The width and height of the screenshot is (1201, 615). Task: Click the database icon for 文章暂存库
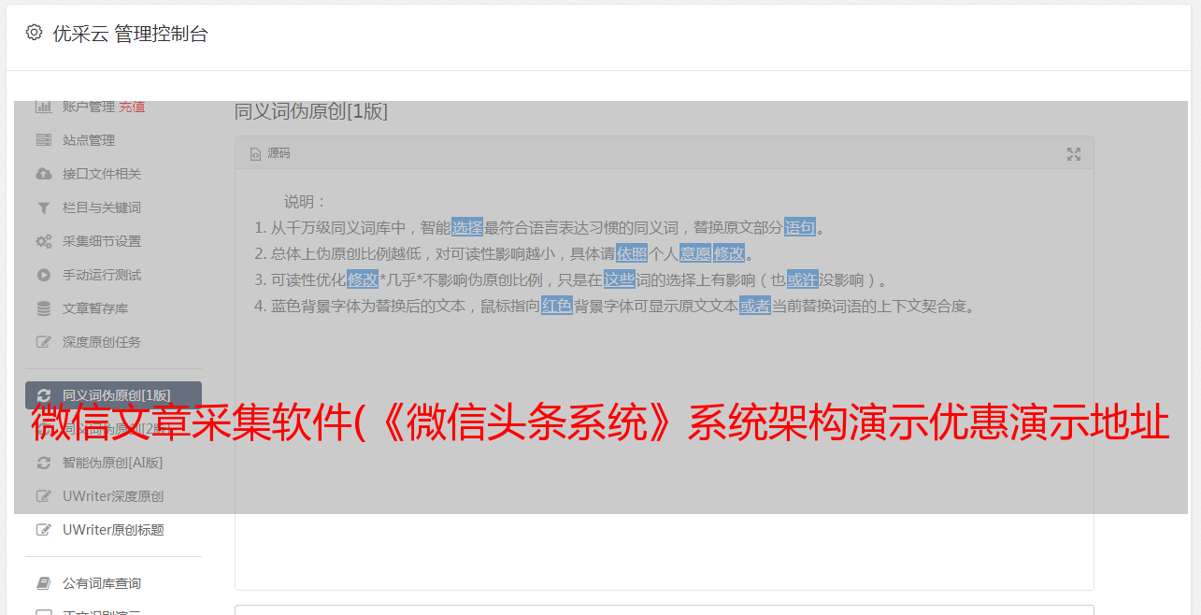(43, 308)
